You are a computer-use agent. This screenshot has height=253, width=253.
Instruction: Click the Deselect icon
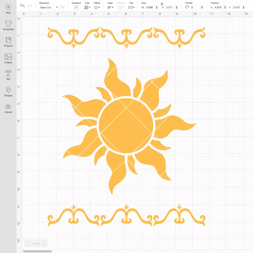point(76,7)
